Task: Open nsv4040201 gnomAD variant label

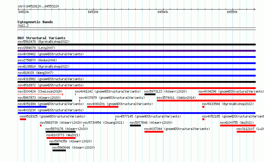Action: tap(120, 104)
